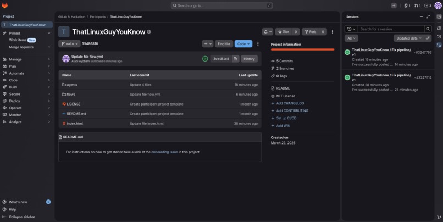Collapse the left sidebar

(x=19, y=217)
